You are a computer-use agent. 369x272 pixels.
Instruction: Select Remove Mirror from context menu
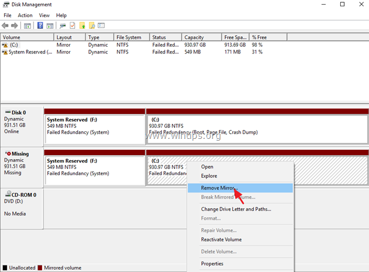tap(219, 188)
